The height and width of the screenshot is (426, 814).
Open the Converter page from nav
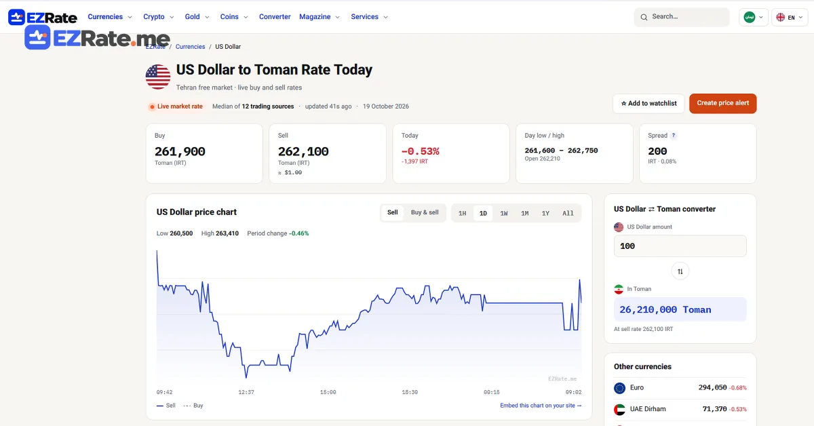(275, 17)
